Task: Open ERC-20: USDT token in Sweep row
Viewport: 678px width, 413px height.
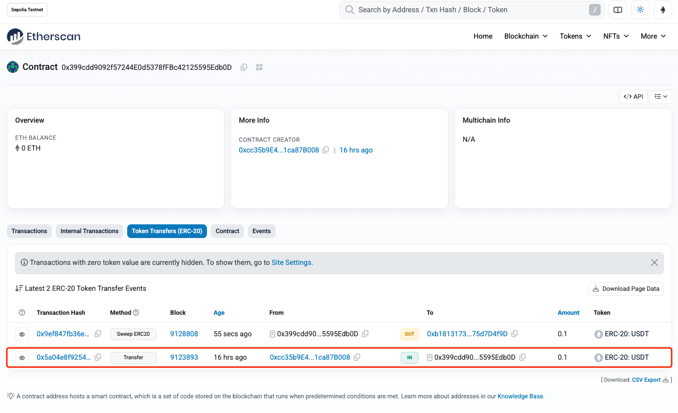Action: [x=627, y=334]
